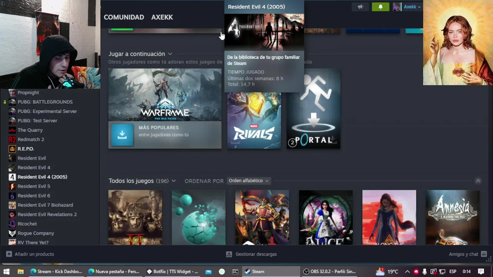Select Resident Evil 4 (2005) entry
This screenshot has height=277, width=493.
coord(42,177)
